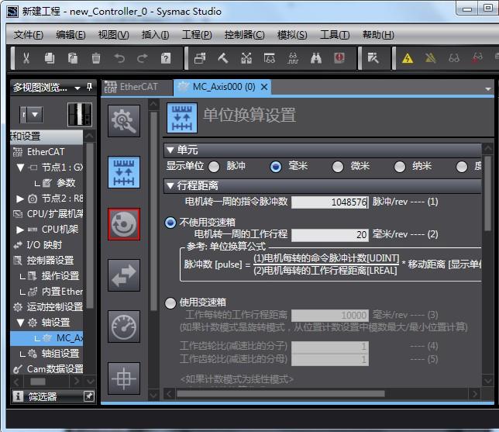
Task: Collapse the 行程距离 section
Action: (170, 185)
